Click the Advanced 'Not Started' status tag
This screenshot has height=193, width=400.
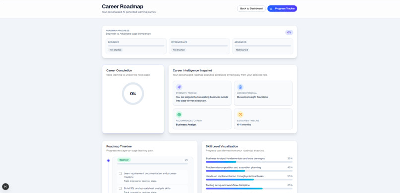(x=242, y=50)
